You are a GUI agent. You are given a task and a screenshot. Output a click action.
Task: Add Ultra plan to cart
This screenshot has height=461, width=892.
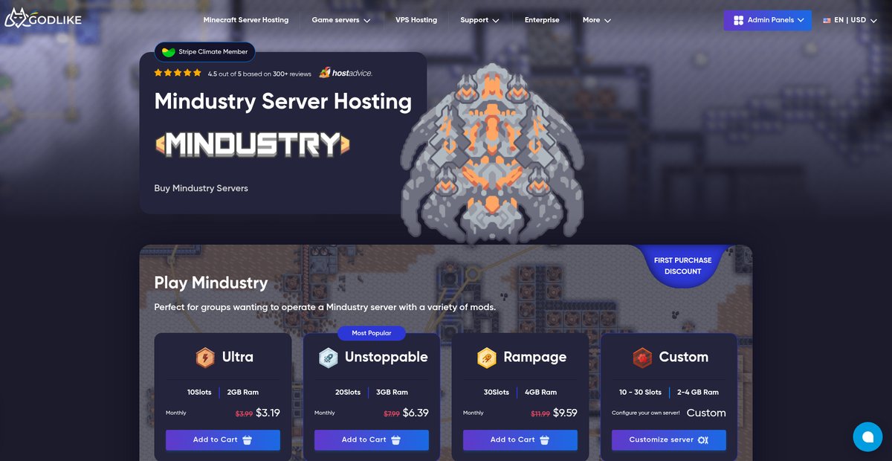(223, 439)
